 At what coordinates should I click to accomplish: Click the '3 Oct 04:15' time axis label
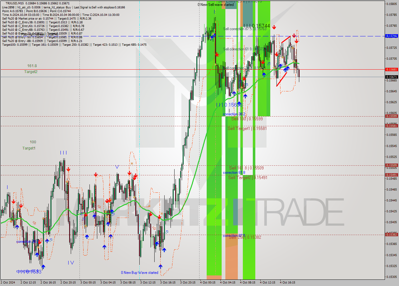click(108, 283)
